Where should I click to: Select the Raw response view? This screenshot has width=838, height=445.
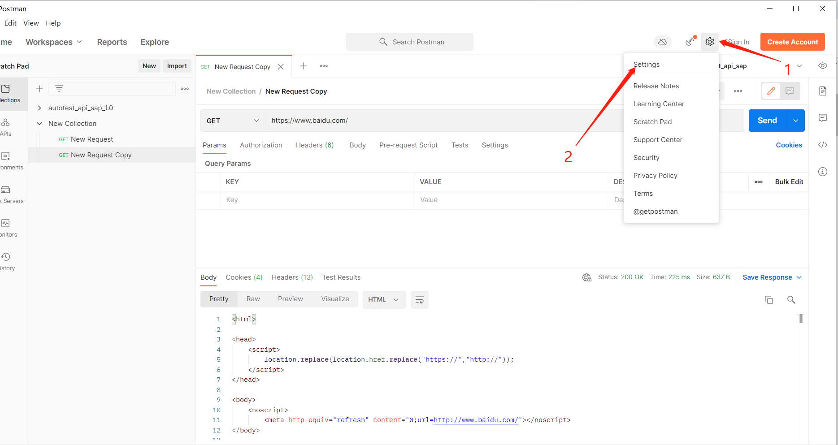(x=253, y=299)
